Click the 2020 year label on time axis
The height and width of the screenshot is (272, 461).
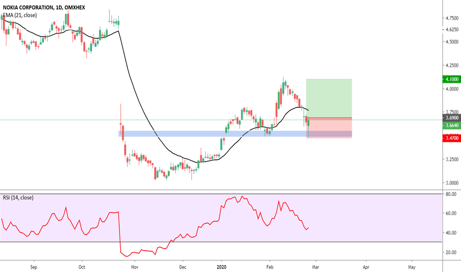pyautogui.click(x=222, y=267)
